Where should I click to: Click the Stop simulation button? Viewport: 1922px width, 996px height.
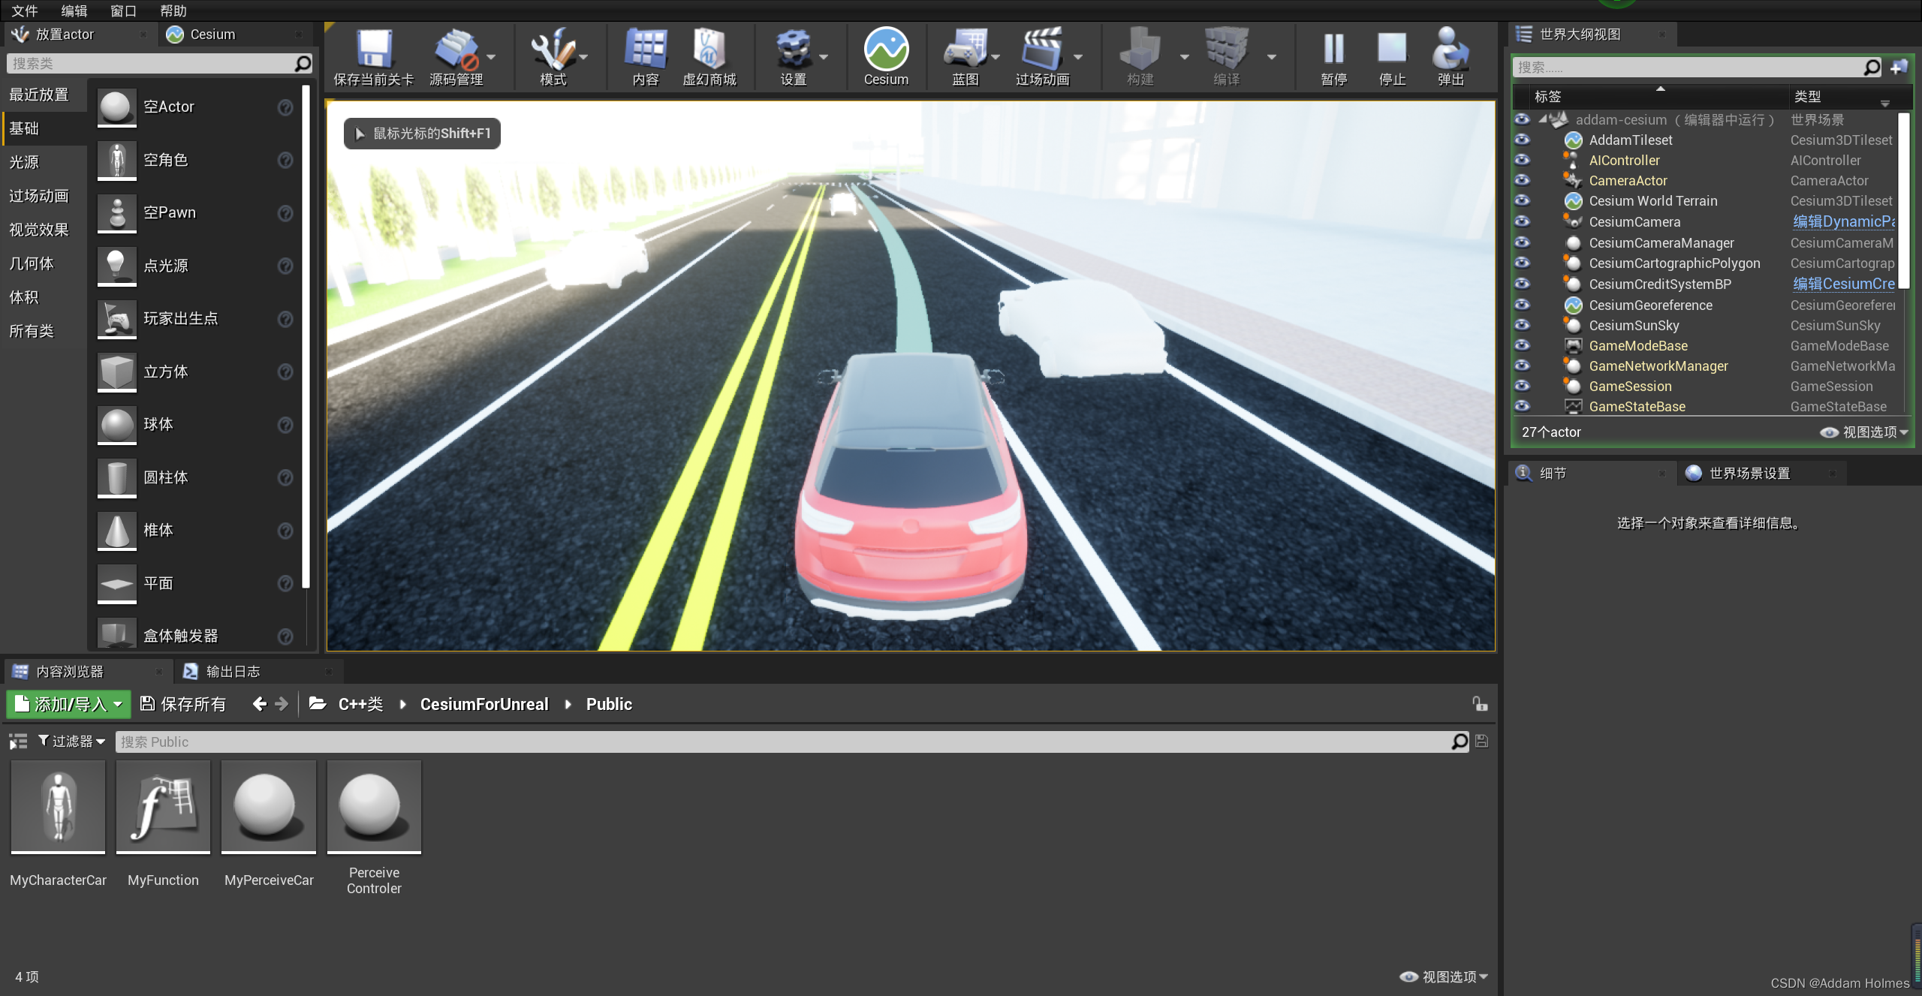1392,55
